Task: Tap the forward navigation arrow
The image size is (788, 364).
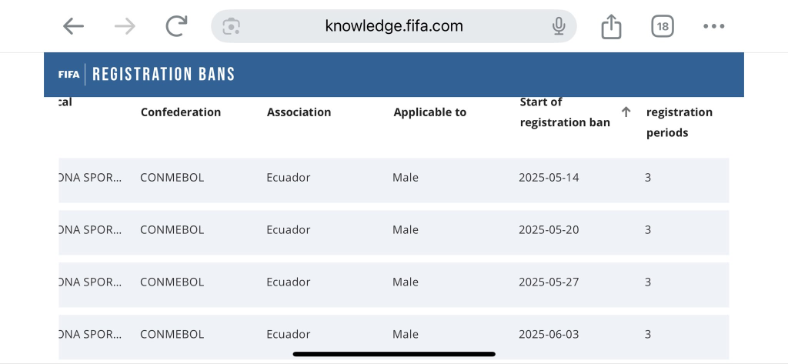Action: click(x=125, y=26)
